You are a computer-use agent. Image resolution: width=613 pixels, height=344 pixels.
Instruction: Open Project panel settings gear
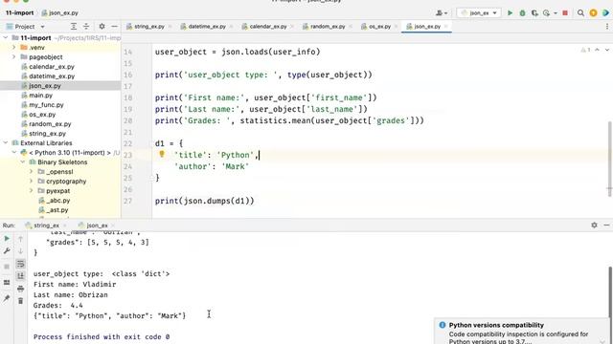click(x=102, y=27)
